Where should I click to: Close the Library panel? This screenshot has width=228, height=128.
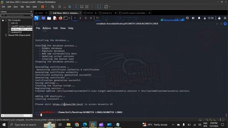coord(31,12)
